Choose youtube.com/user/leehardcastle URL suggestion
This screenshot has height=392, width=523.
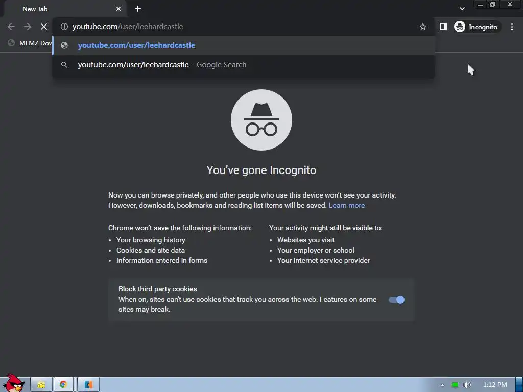click(x=244, y=45)
